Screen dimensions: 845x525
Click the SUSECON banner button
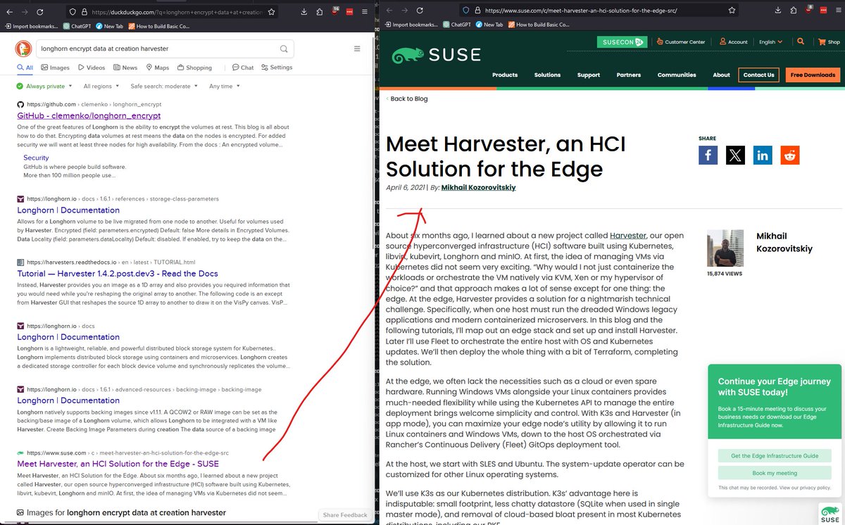(622, 42)
